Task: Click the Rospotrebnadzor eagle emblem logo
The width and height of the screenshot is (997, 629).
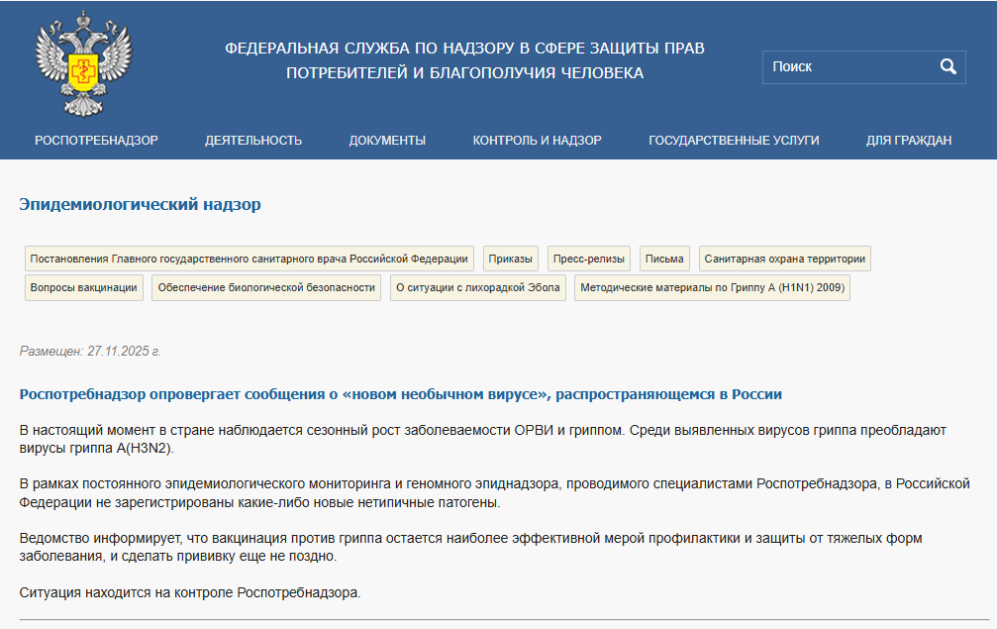Action: 82,64
